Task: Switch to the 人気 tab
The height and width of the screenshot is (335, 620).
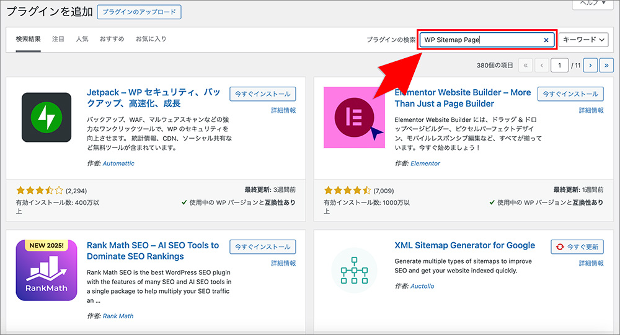Action: pos(82,39)
